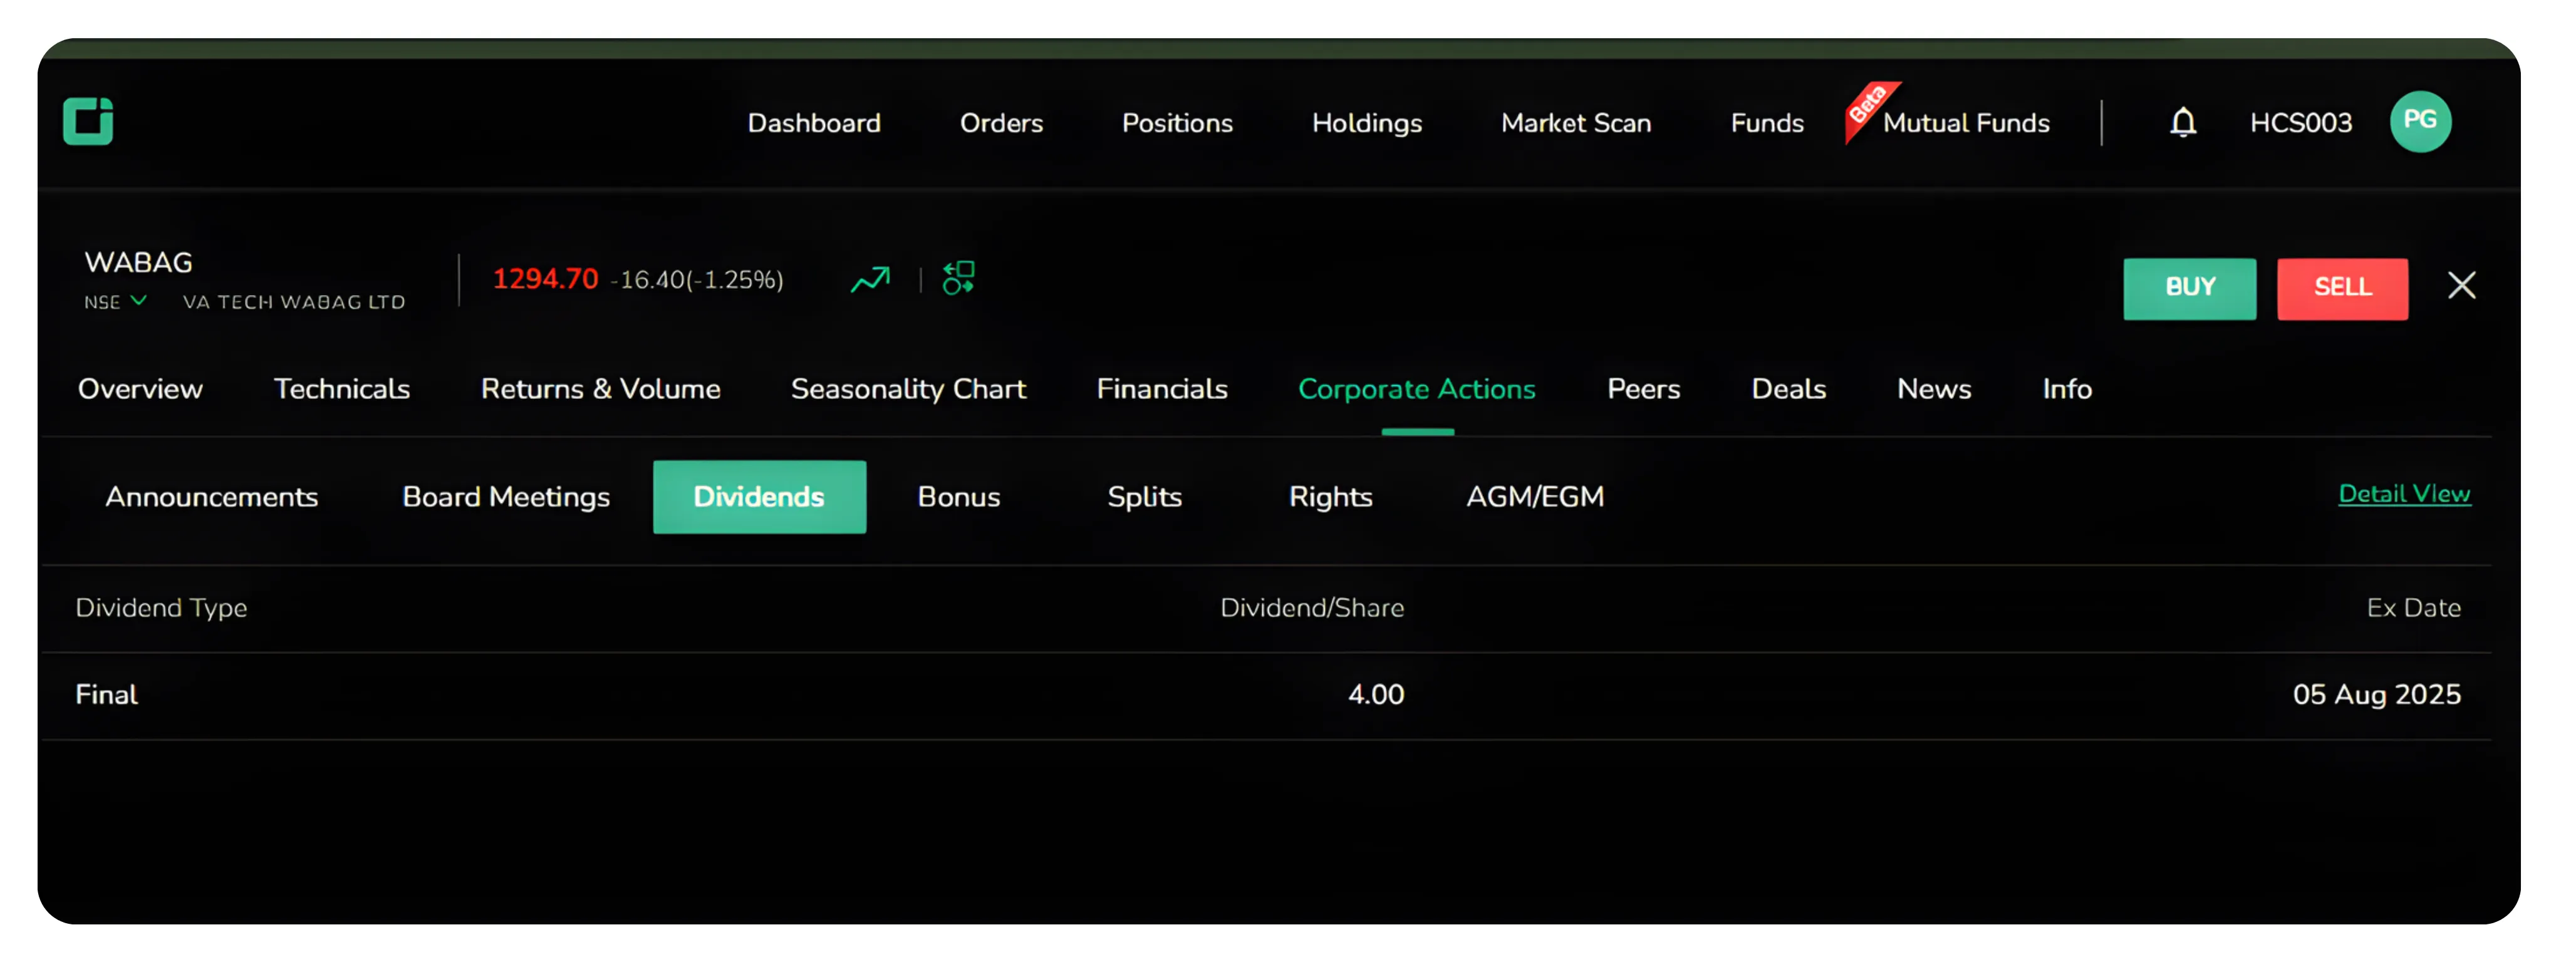Close the WABAG stock panel with the X
Screen dimensions: 2576x967
(2462, 286)
